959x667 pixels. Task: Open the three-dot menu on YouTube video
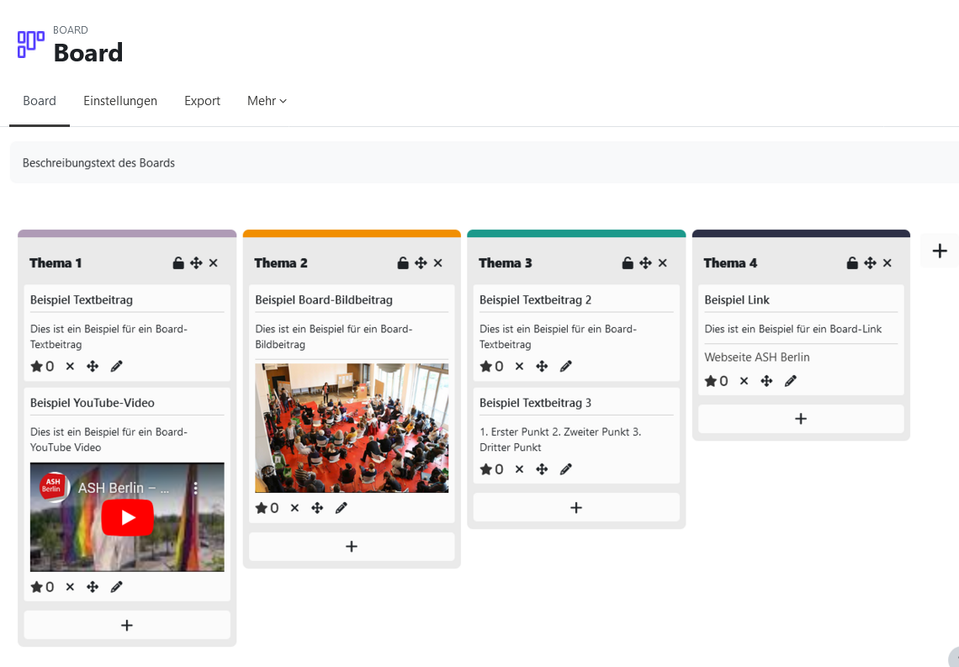click(196, 488)
